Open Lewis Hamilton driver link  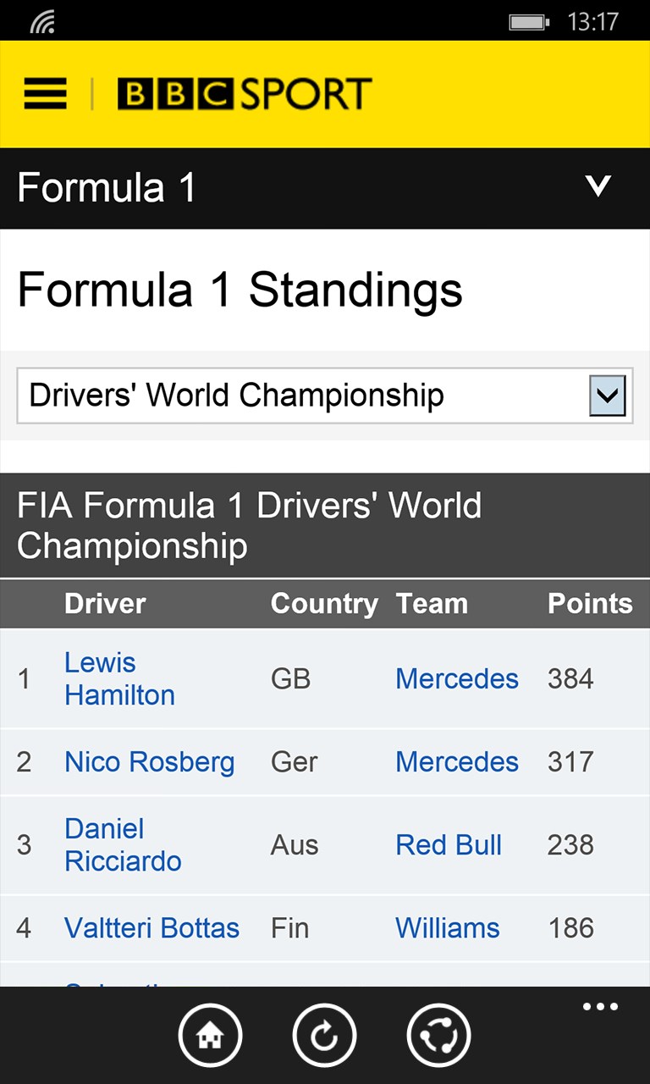click(119, 678)
